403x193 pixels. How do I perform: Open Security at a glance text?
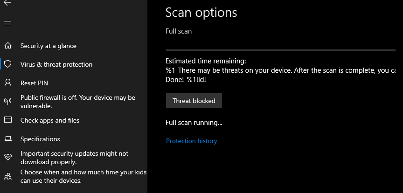coord(49,46)
